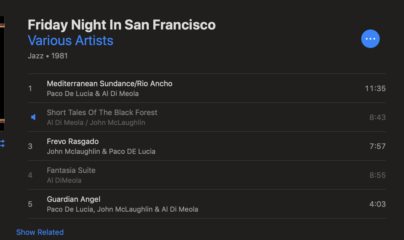Click the album title Friday Night In San Francisco
Image resolution: width=404 pixels, height=240 pixels.
coord(122,25)
